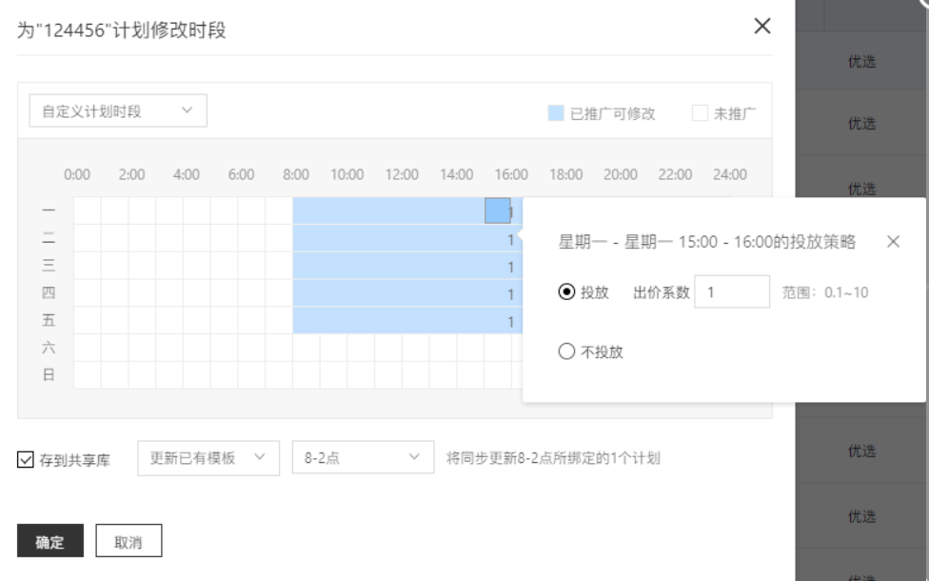Click the 出价系数 input field
The width and height of the screenshot is (929, 581).
click(x=731, y=292)
